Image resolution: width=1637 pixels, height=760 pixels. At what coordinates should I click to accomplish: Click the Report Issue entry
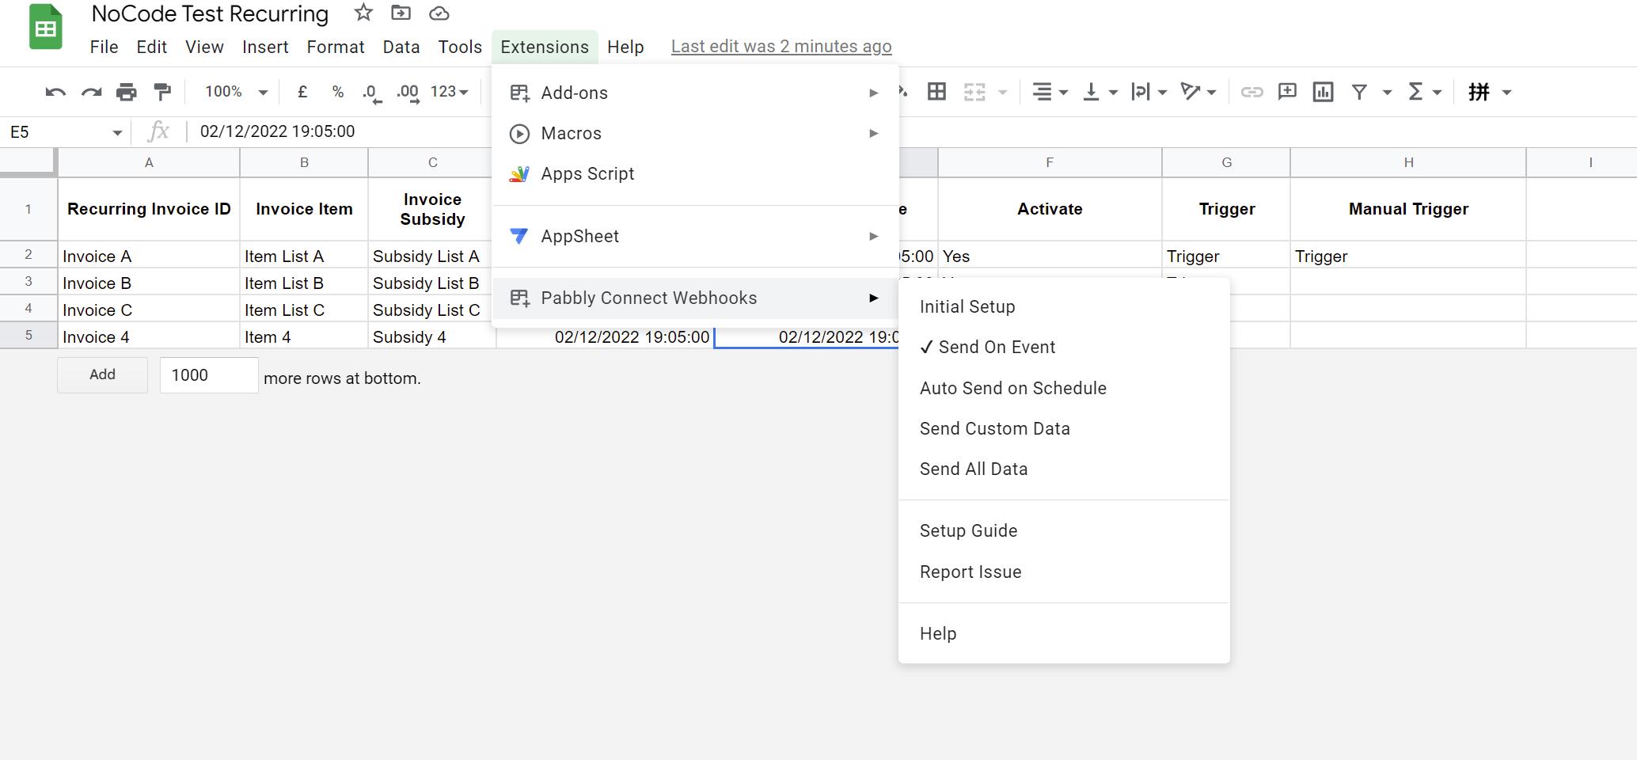point(1064,572)
